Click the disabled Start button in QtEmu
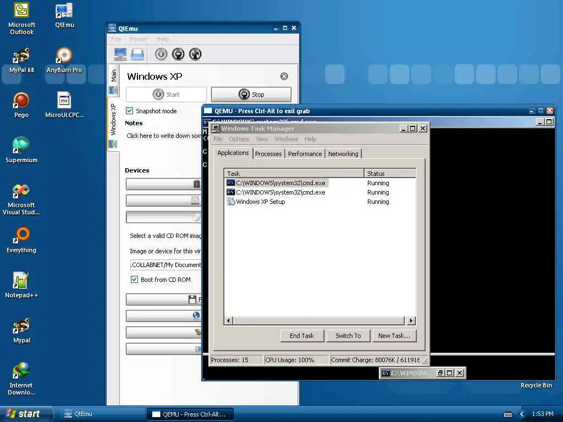Screen dimensions: 563x422 click(x=166, y=95)
